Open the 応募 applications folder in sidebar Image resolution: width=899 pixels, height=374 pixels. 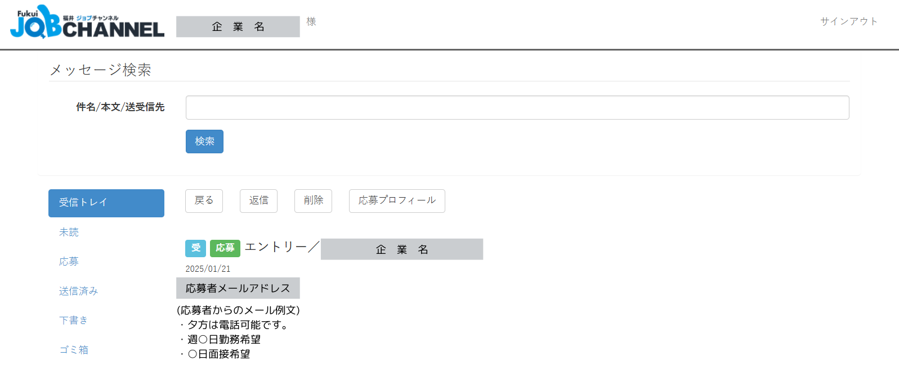pos(69,262)
